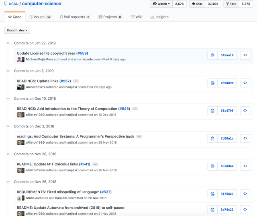Viewport: 257px width, 216px height.
Task: Open the ossu organization link
Action: click(13, 4)
